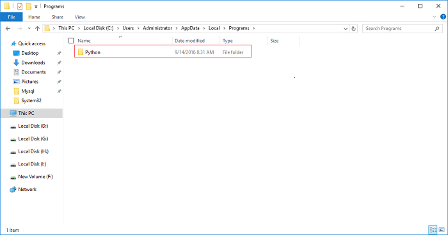Image resolution: width=448 pixels, height=235 pixels.
Task: Switch to the Share ribbon tab
Action: point(58,17)
